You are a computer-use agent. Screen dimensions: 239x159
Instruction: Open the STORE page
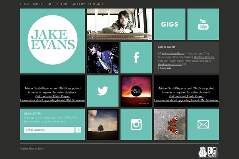63,4
